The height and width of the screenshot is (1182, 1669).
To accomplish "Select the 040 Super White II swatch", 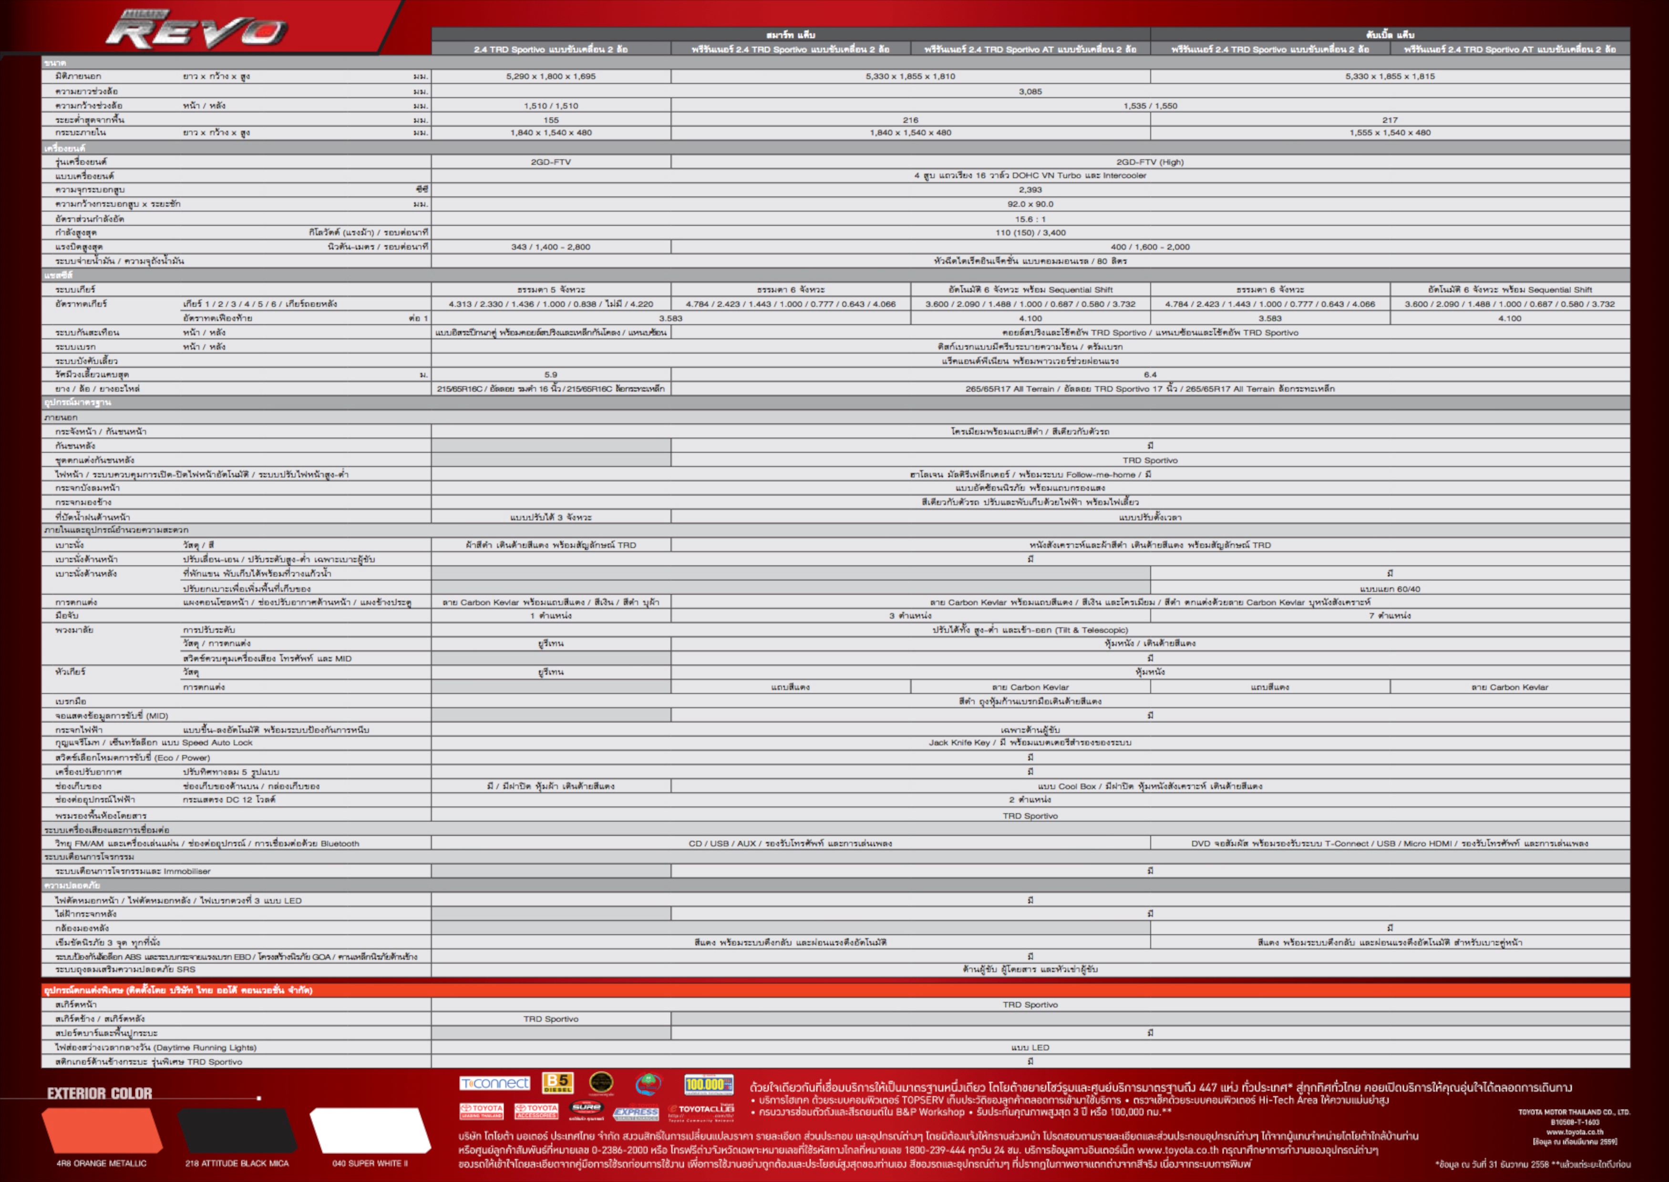I will (x=370, y=1131).
